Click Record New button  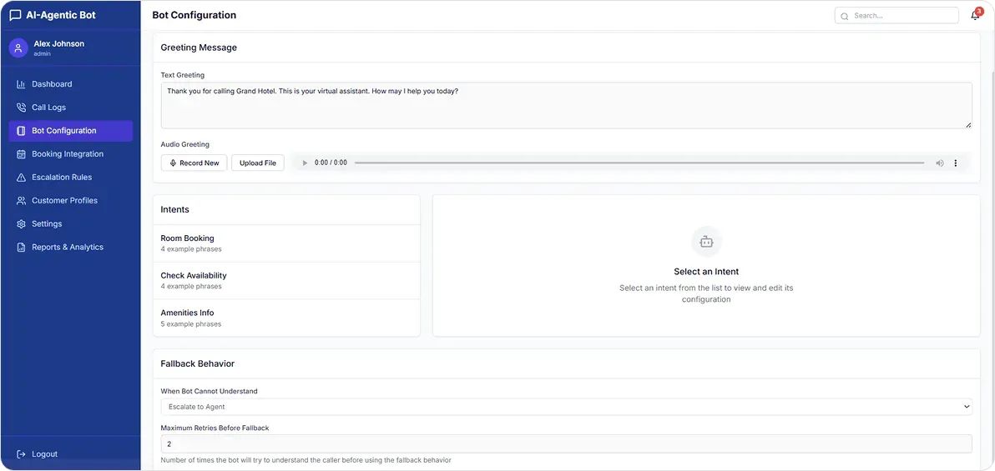pos(194,163)
